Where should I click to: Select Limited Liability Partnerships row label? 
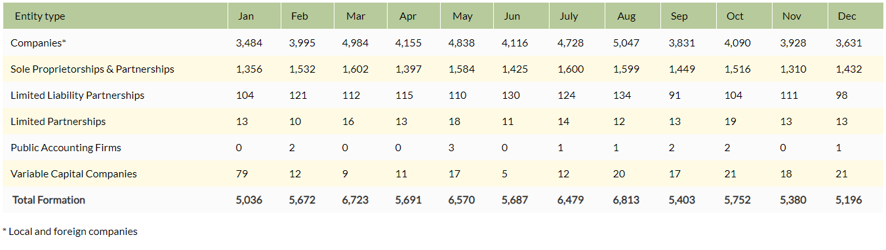(x=77, y=96)
